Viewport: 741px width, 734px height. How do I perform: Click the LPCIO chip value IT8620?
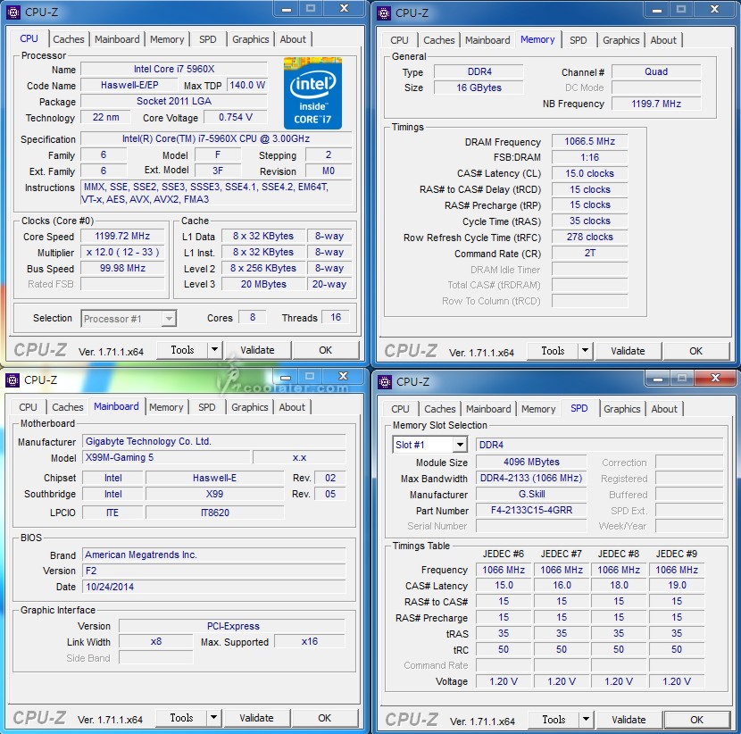(x=215, y=513)
